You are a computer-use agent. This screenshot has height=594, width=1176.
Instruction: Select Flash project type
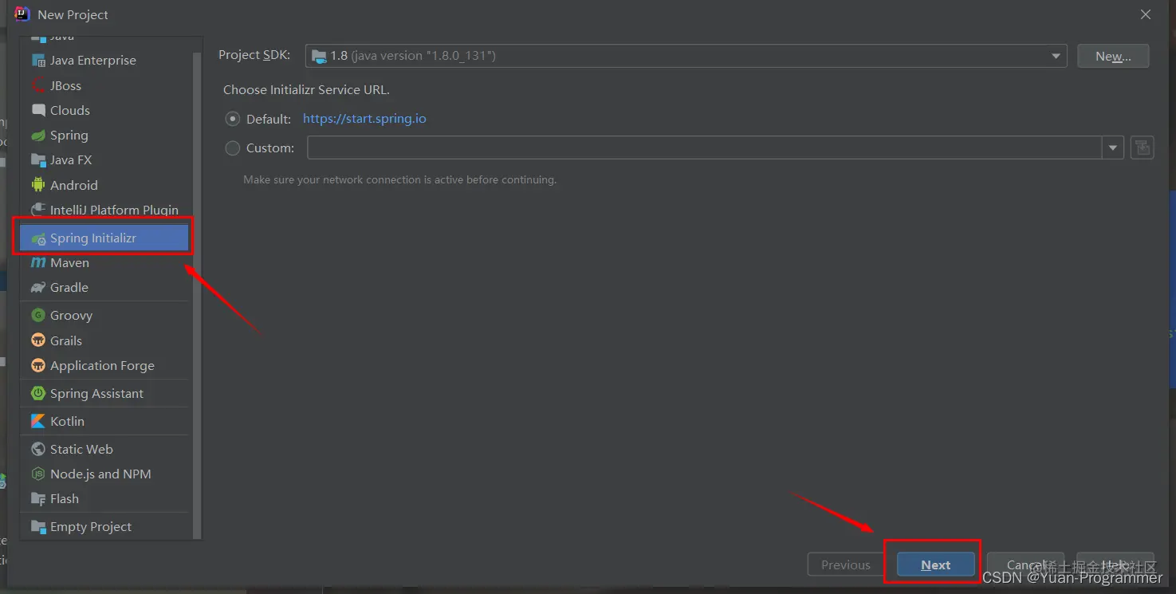click(104, 499)
